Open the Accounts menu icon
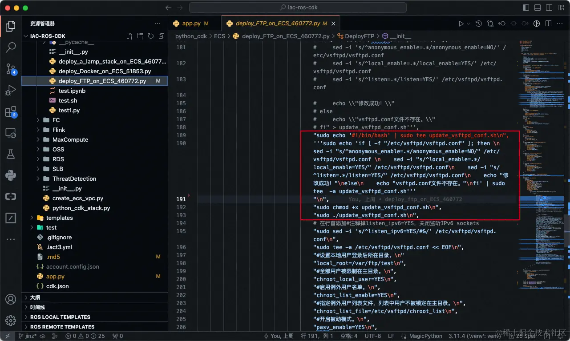 point(11,299)
